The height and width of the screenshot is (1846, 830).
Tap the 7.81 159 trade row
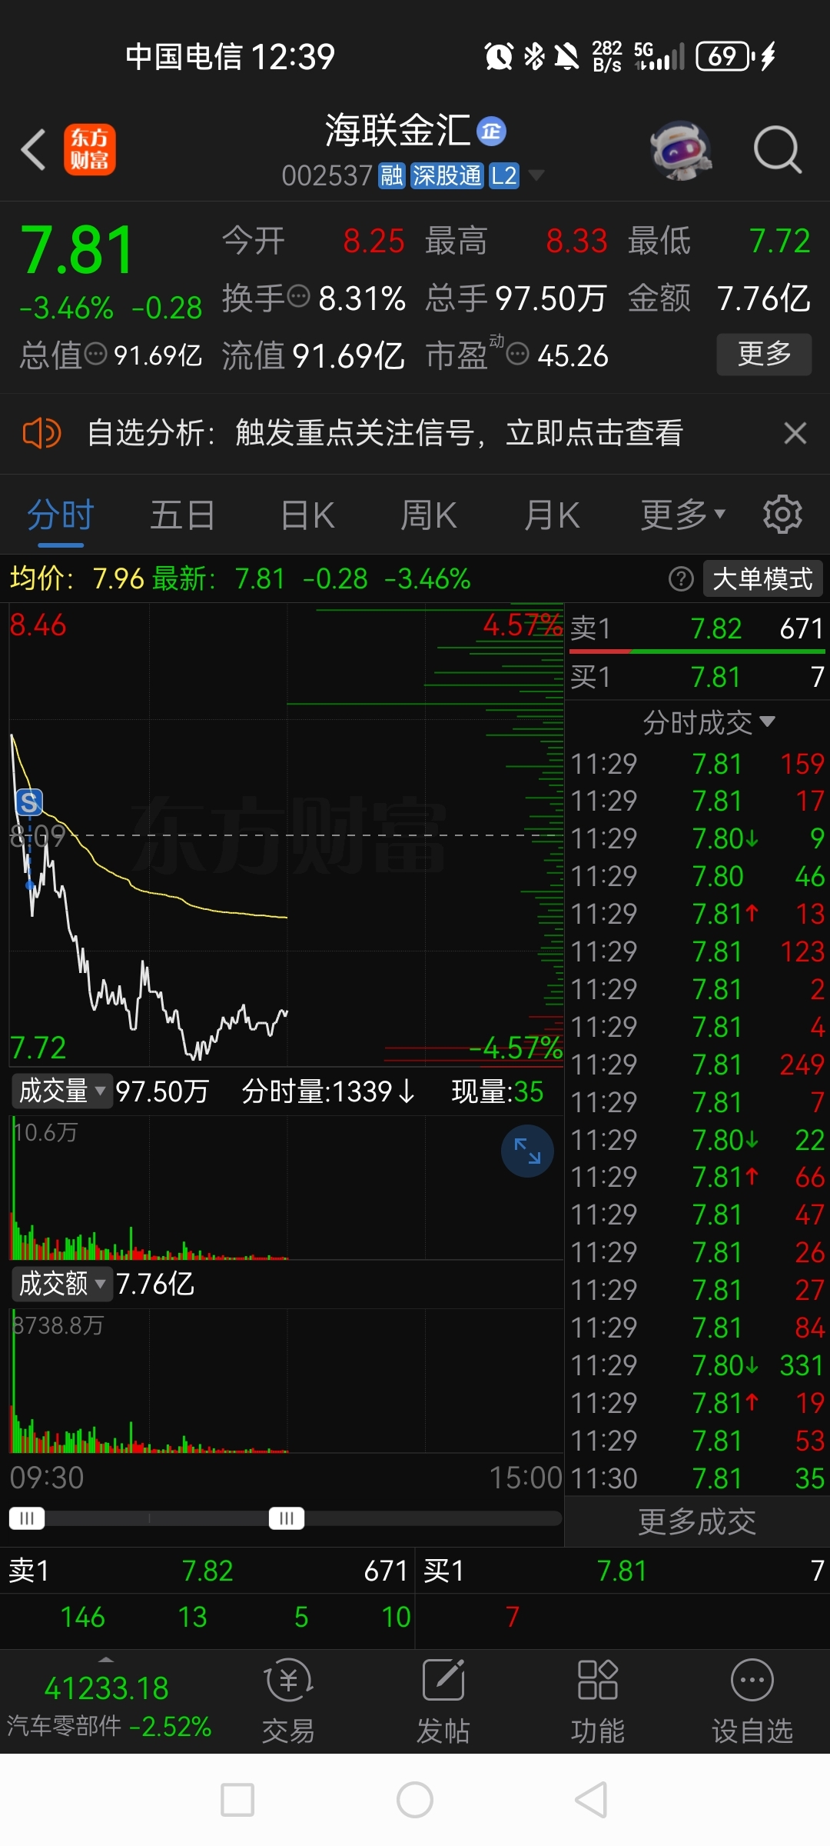[697, 764]
